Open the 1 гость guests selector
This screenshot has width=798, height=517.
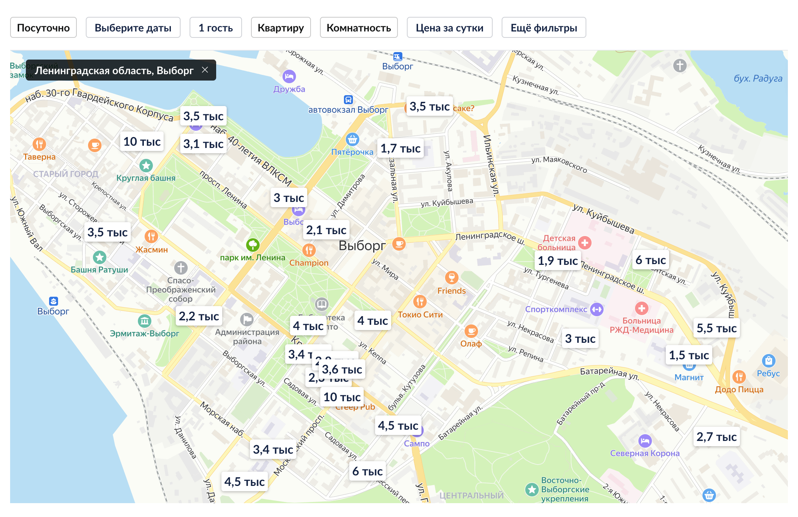click(216, 27)
